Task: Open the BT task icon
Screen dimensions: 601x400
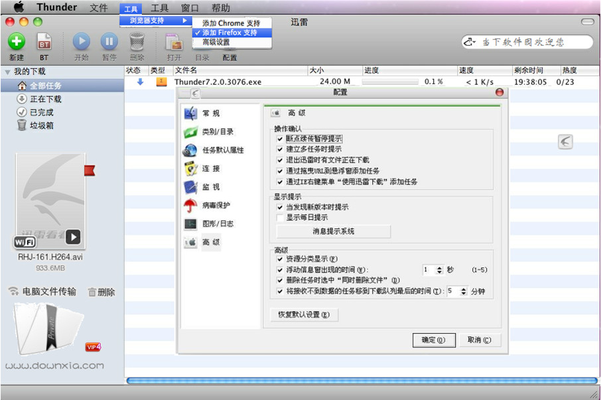Action: tap(44, 42)
